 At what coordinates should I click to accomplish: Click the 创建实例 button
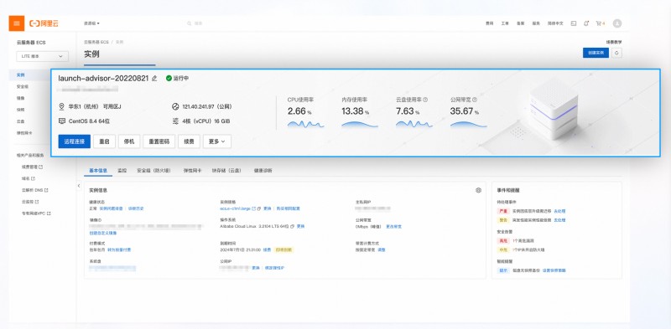tap(596, 53)
